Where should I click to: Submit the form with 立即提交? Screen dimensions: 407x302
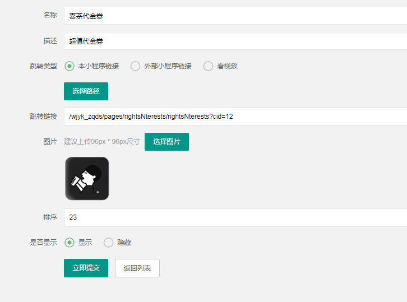pos(86,268)
